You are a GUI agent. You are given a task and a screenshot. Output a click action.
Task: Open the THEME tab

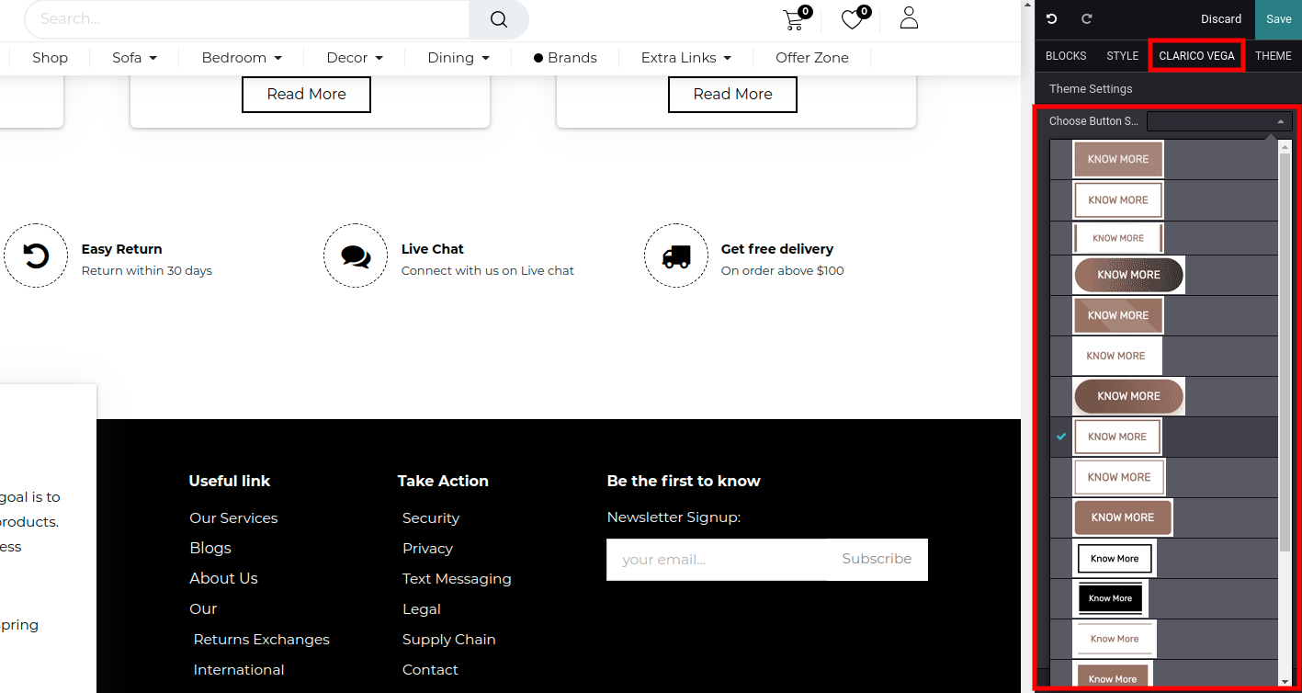(1273, 56)
